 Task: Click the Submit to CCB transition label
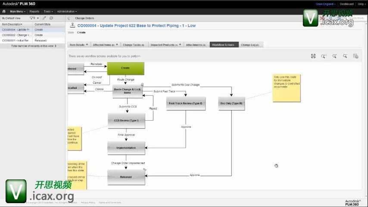pyautogui.click(x=128, y=107)
